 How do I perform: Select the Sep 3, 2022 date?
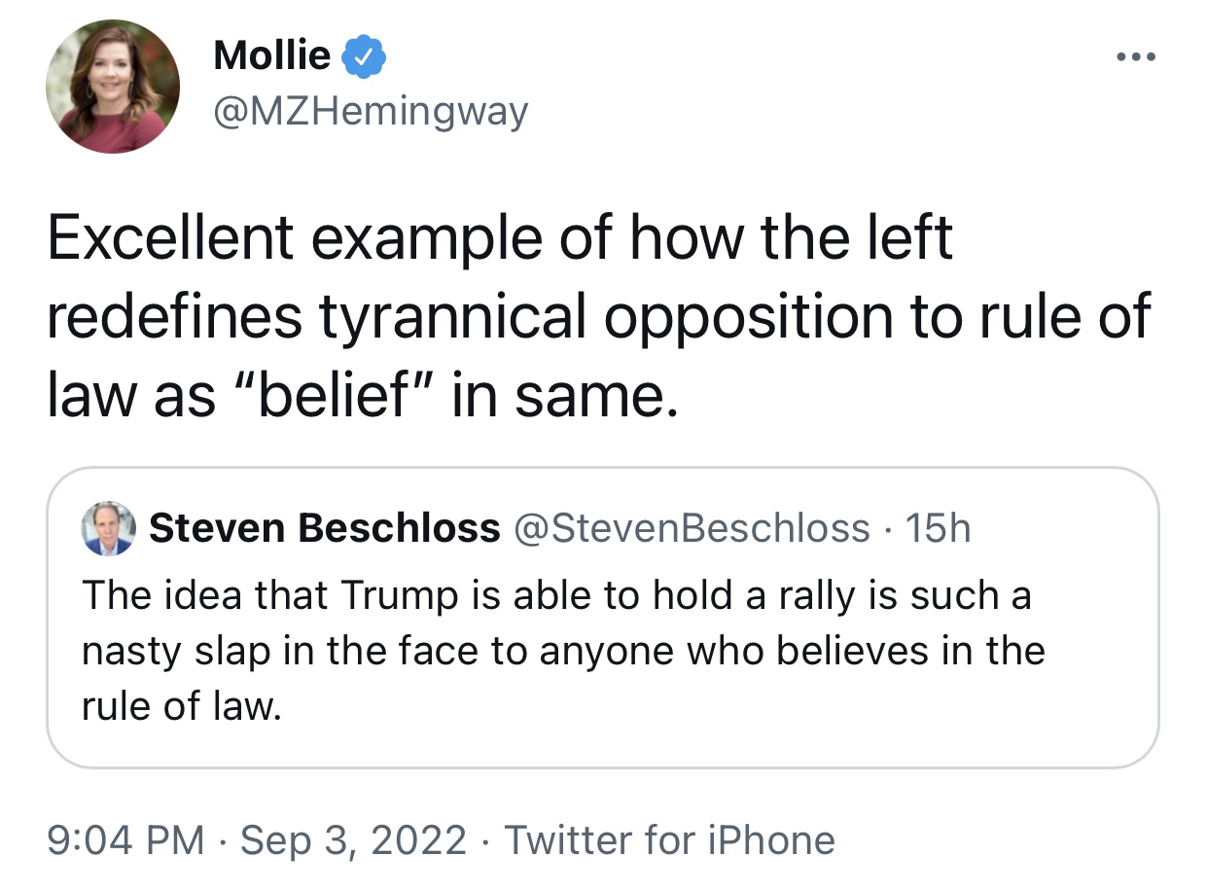coord(354,839)
